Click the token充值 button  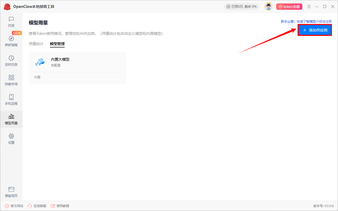[x=289, y=7]
